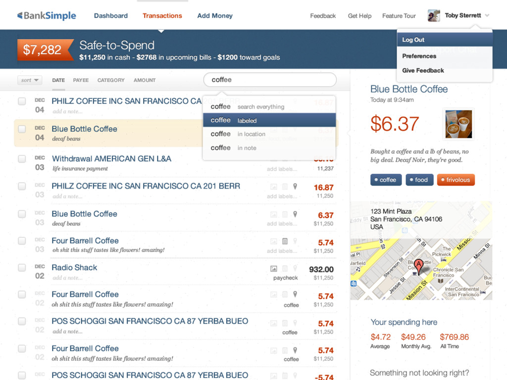
Task: Click note icon on PHILZ COFFEE Dec 03 row
Action: [285, 187]
